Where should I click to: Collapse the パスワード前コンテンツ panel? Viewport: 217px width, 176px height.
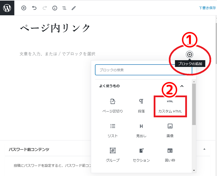[204, 149]
